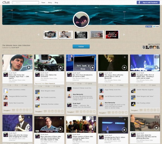Click comment icon on first card's Thoughts row
This screenshot has width=162, height=144.
pos(13,110)
